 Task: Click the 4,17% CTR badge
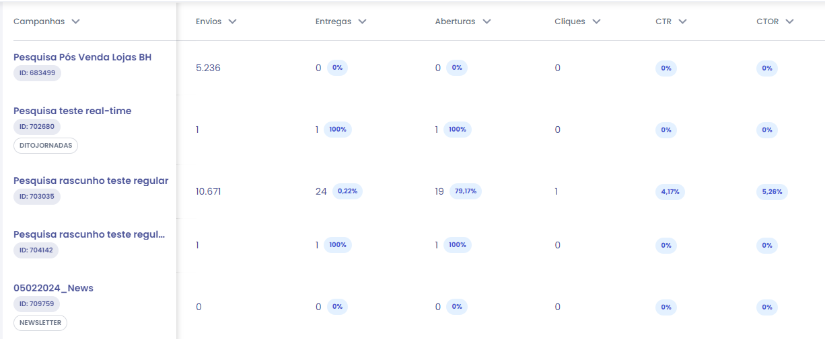coord(670,191)
